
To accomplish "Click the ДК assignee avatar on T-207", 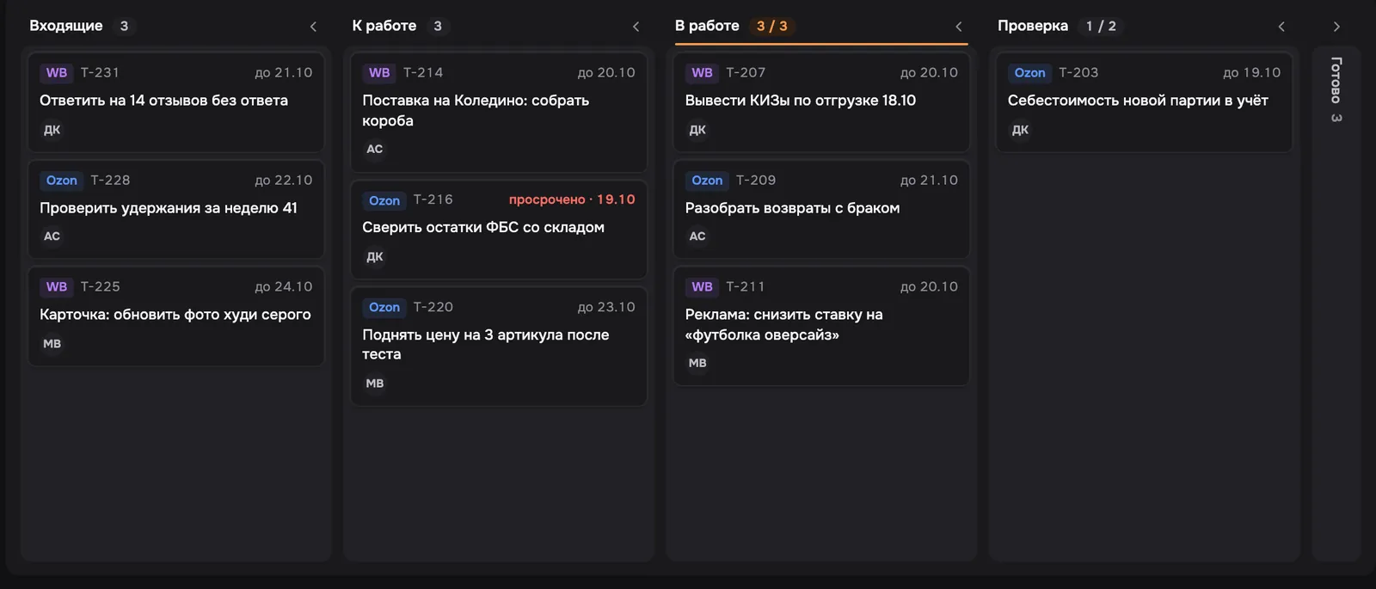I will 697,130.
